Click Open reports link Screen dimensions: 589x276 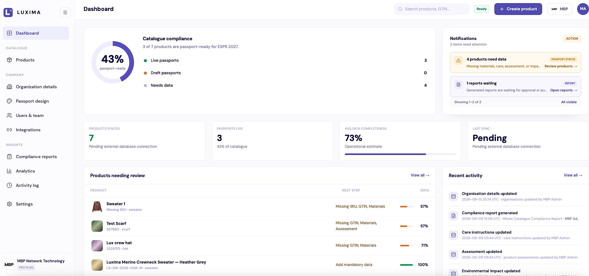point(563,90)
